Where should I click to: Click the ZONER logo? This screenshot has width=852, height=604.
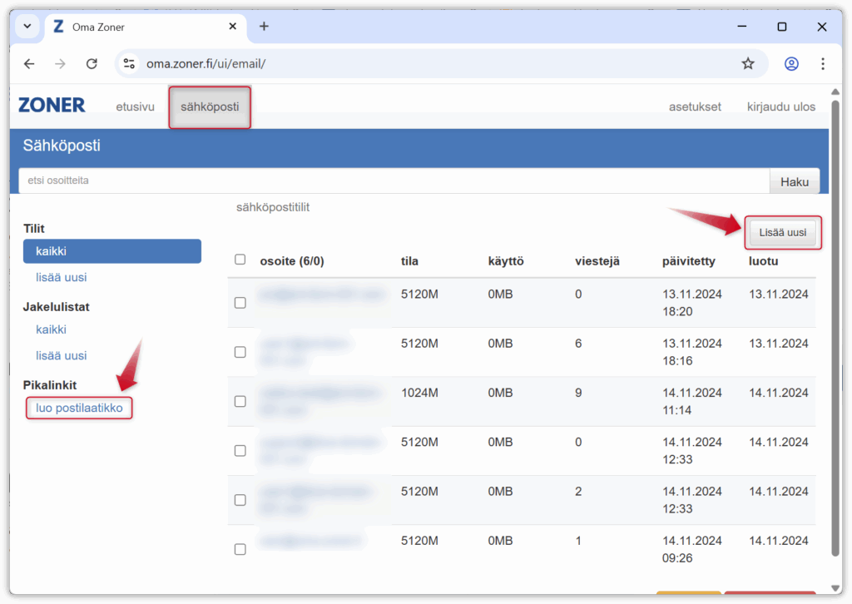pos(52,106)
